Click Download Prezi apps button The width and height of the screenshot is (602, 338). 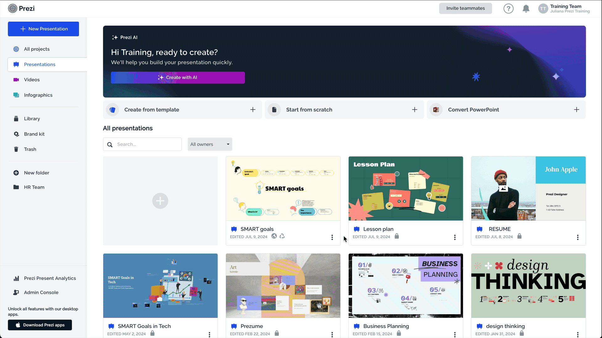click(x=40, y=325)
